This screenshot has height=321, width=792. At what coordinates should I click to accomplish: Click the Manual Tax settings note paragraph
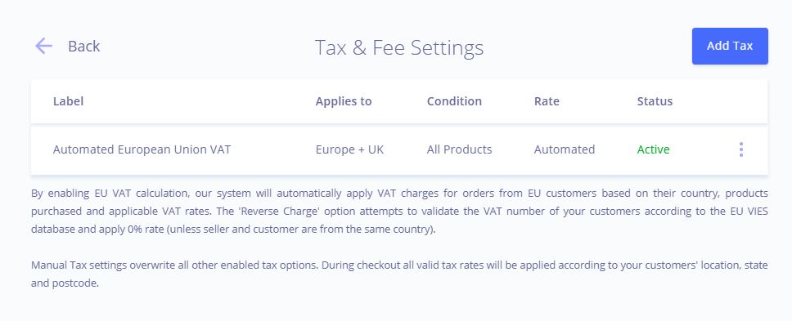coord(399,274)
